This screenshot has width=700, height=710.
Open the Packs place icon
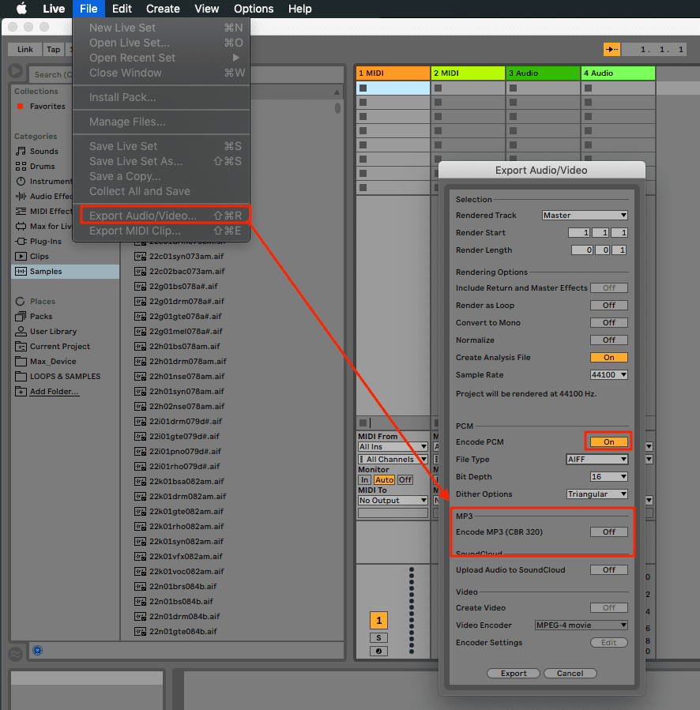(21, 316)
